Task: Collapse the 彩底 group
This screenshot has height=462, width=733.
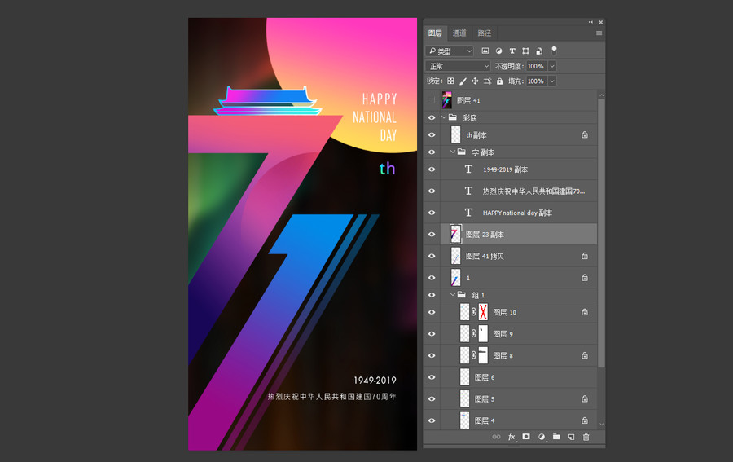Action: tap(444, 117)
